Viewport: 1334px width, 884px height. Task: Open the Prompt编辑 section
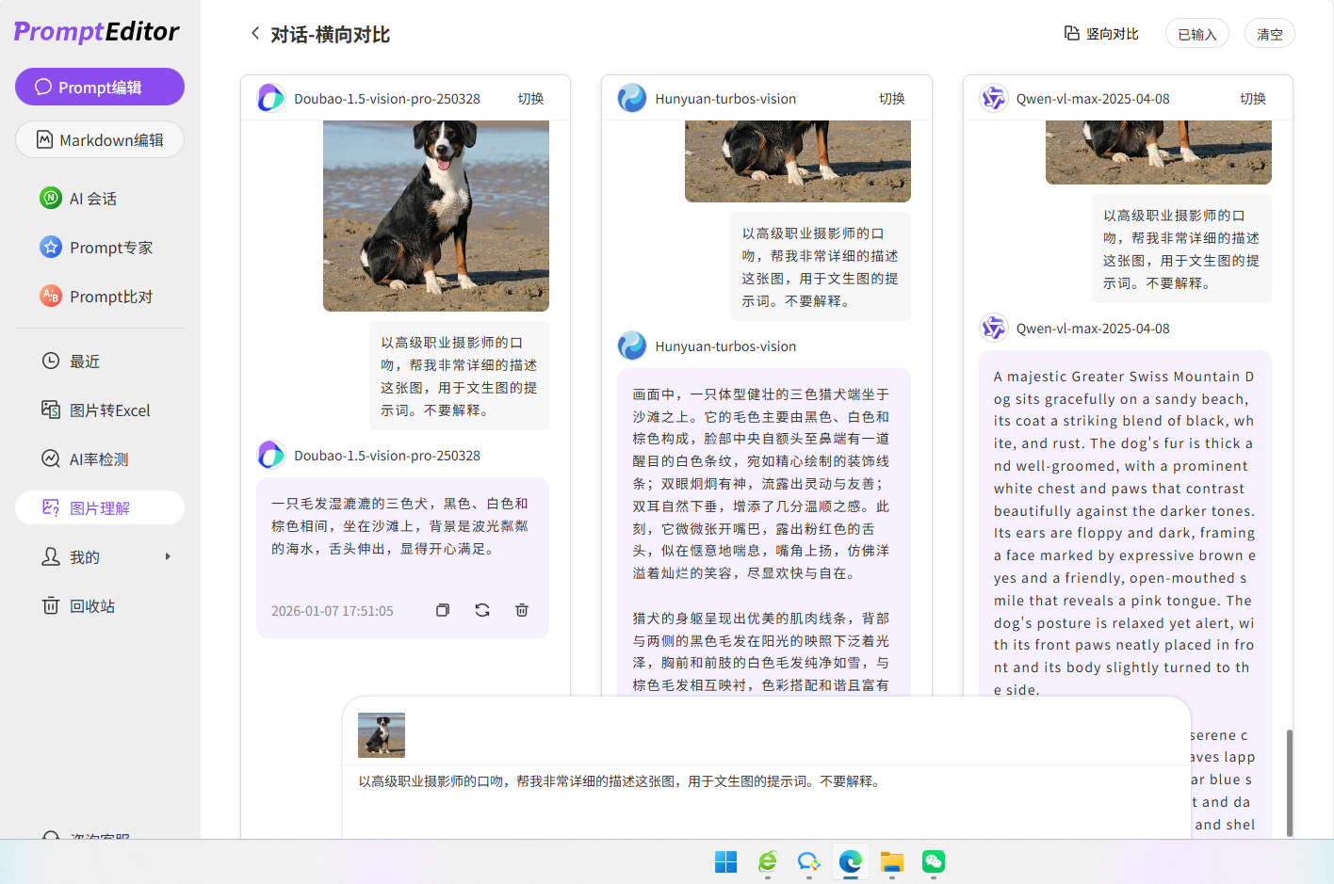99,87
